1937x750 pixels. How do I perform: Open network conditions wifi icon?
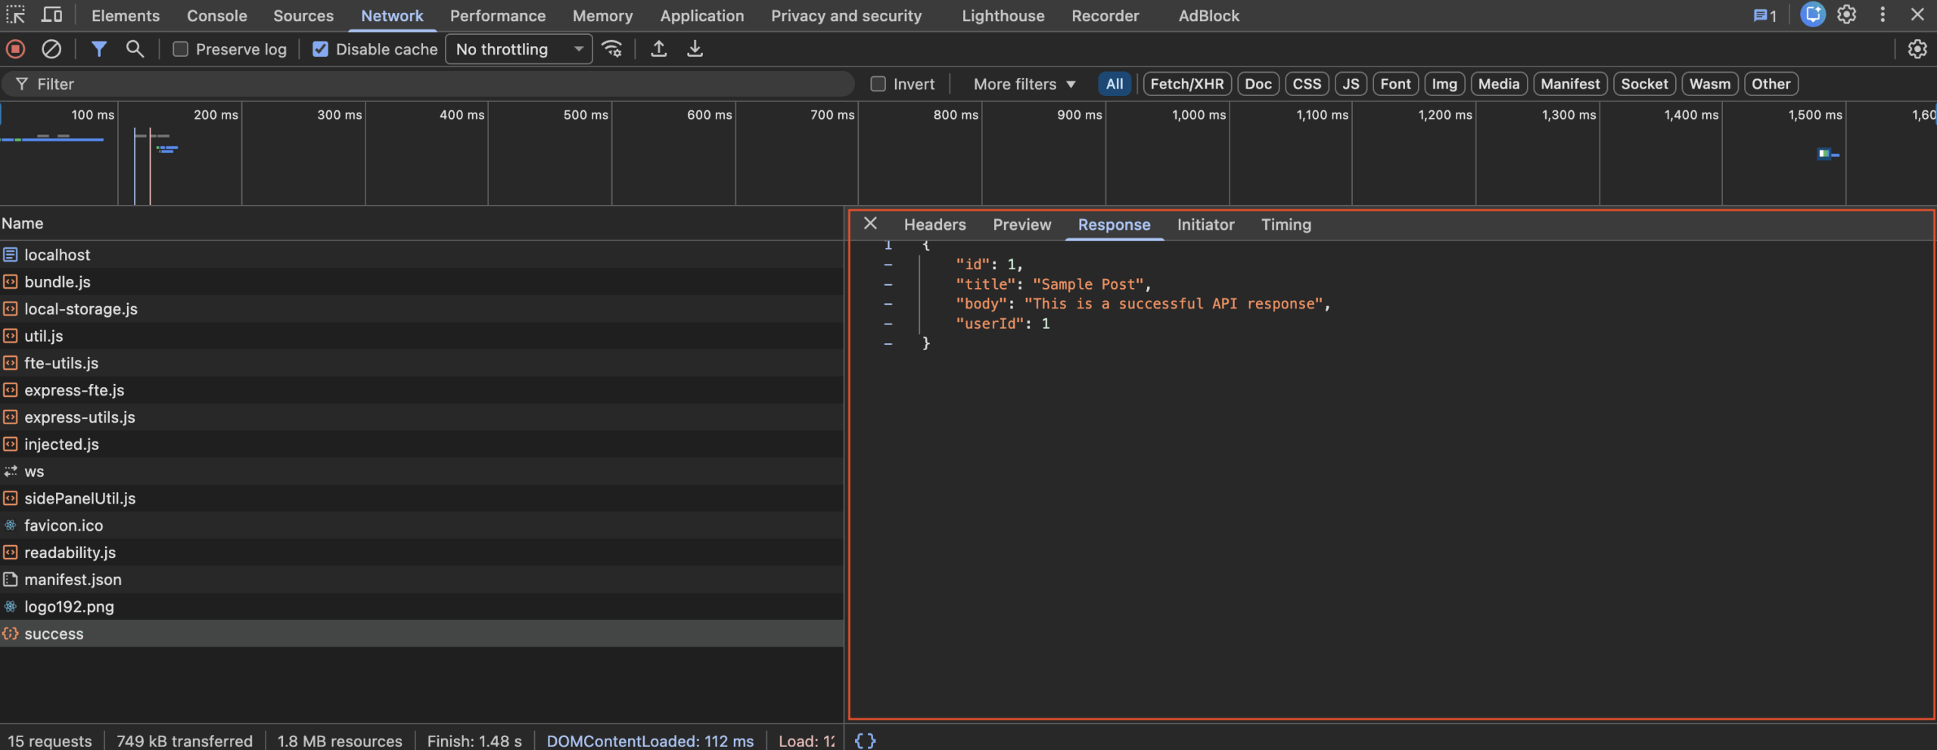point(611,49)
